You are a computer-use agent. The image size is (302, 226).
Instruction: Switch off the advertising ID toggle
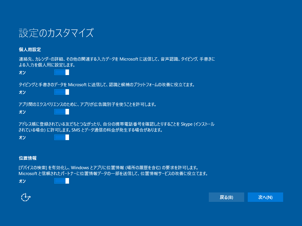click(x=62, y=112)
